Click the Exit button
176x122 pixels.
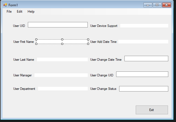[x=152, y=110]
